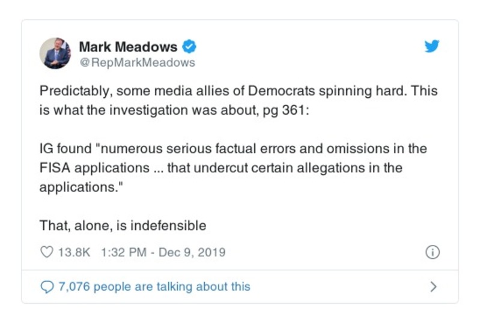Viewport: 480px width, 323px height.
Task: Click the Twitter bird logo
Action: tap(431, 47)
